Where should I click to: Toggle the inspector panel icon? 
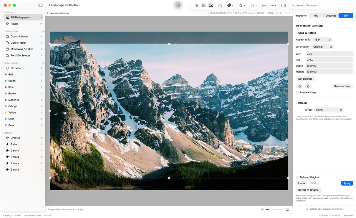click(x=283, y=5)
